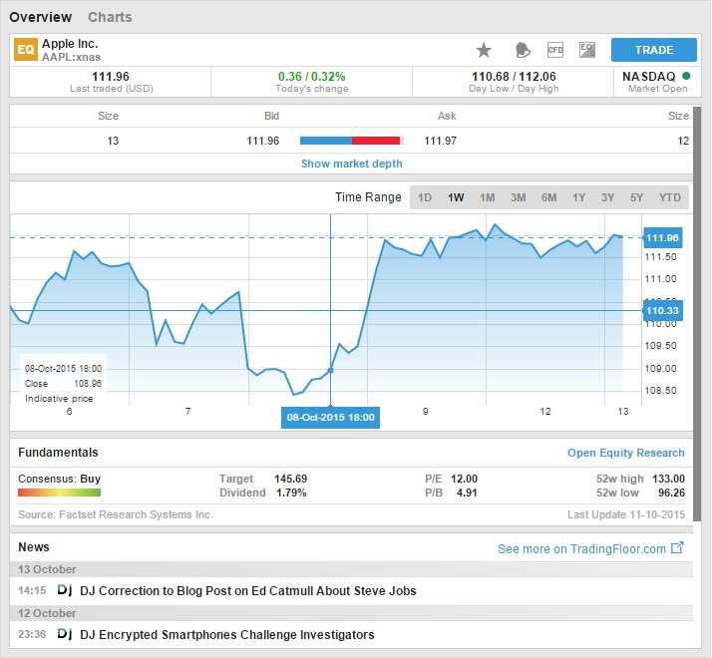Screen dimensions: 712x658
Task: Click the P/B value 4.91
Action: (x=467, y=493)
